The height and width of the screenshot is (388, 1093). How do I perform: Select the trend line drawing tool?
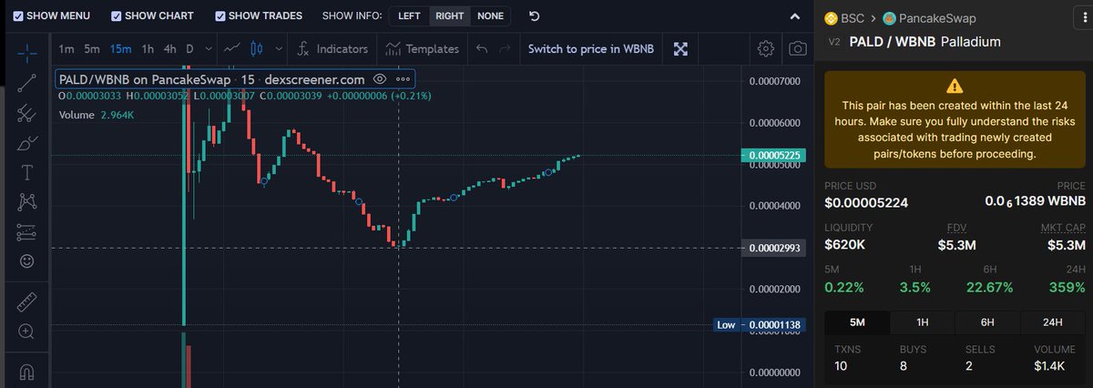26,82
